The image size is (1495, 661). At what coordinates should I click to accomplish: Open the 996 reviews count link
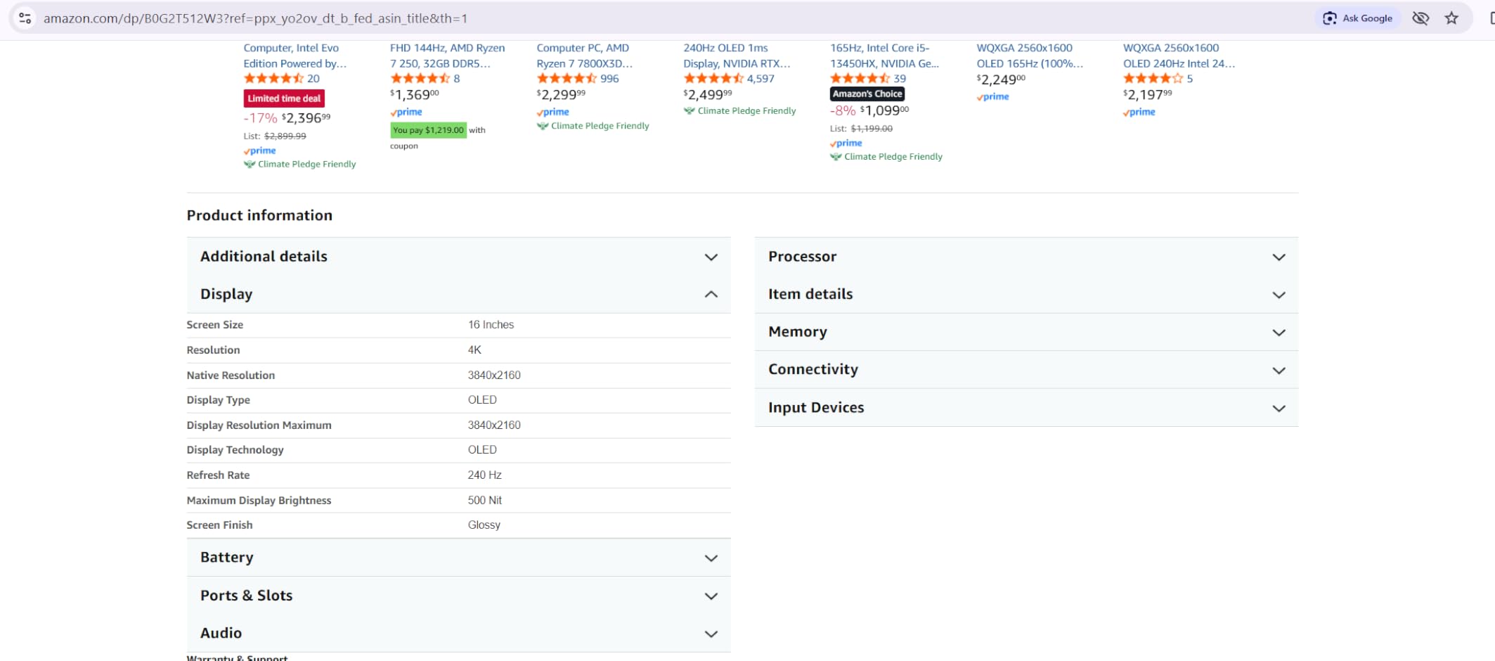click(609, 79)
